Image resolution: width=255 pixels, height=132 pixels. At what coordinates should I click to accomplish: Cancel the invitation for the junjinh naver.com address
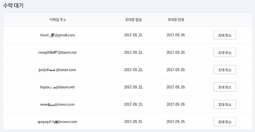(225, 70)
